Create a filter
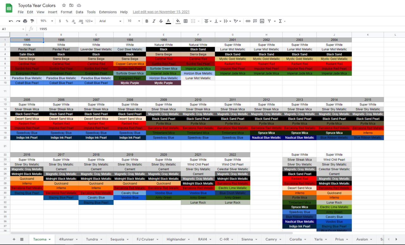 (269, 21)
